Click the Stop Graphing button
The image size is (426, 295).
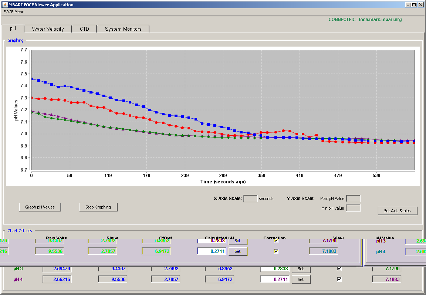tap(98, 207)
